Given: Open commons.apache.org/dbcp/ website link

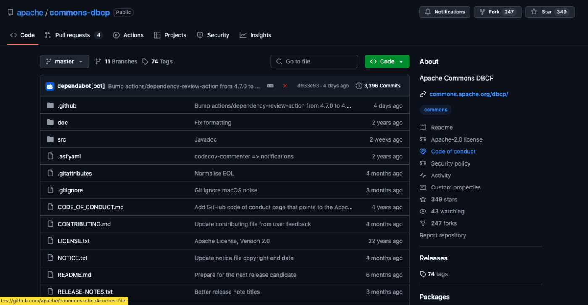Looking at the screenshot, I should pos(469,94).
